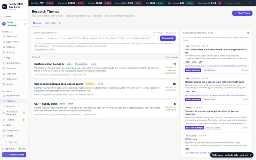The height and width of the screenshot is (160, 256).
Task: Click Show archived link
Action: coord(172,57)
